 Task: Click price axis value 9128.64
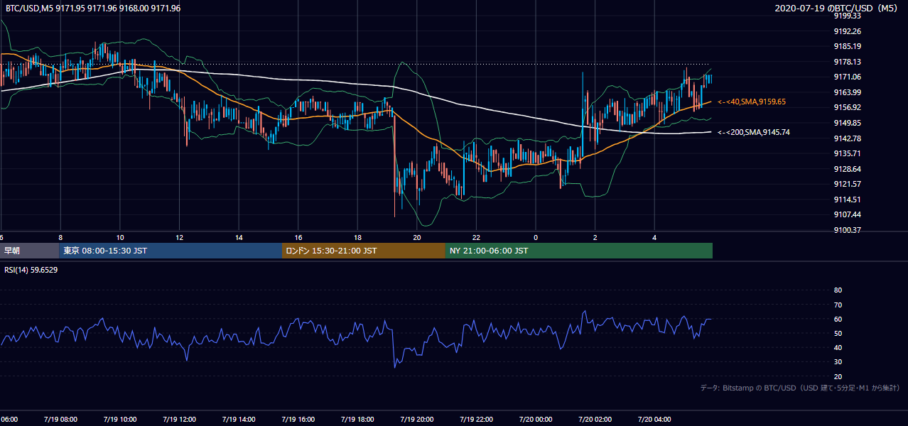coord(847,169)
